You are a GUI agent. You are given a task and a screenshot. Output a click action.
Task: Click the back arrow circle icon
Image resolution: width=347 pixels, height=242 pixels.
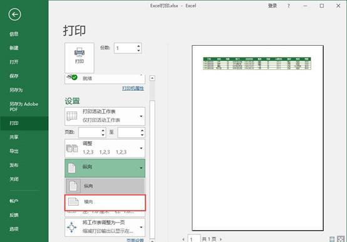[x=14, y=14]
